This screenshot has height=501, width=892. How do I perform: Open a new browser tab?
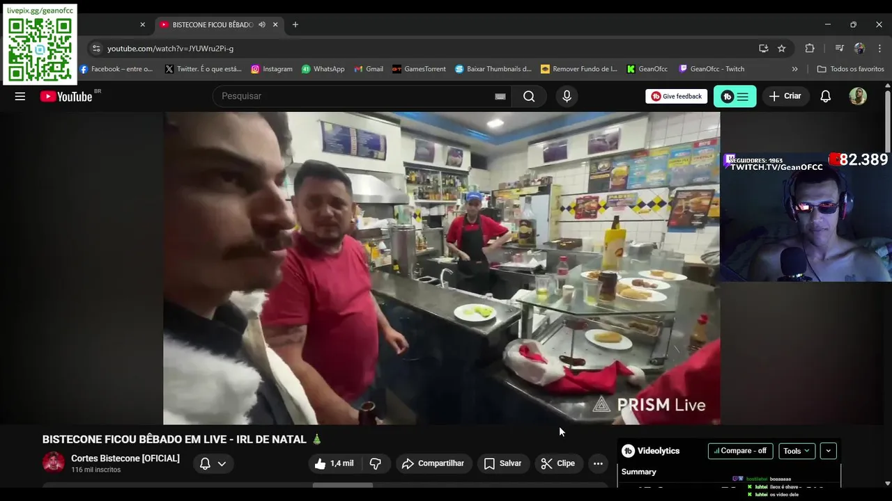[x=295, y=24]
